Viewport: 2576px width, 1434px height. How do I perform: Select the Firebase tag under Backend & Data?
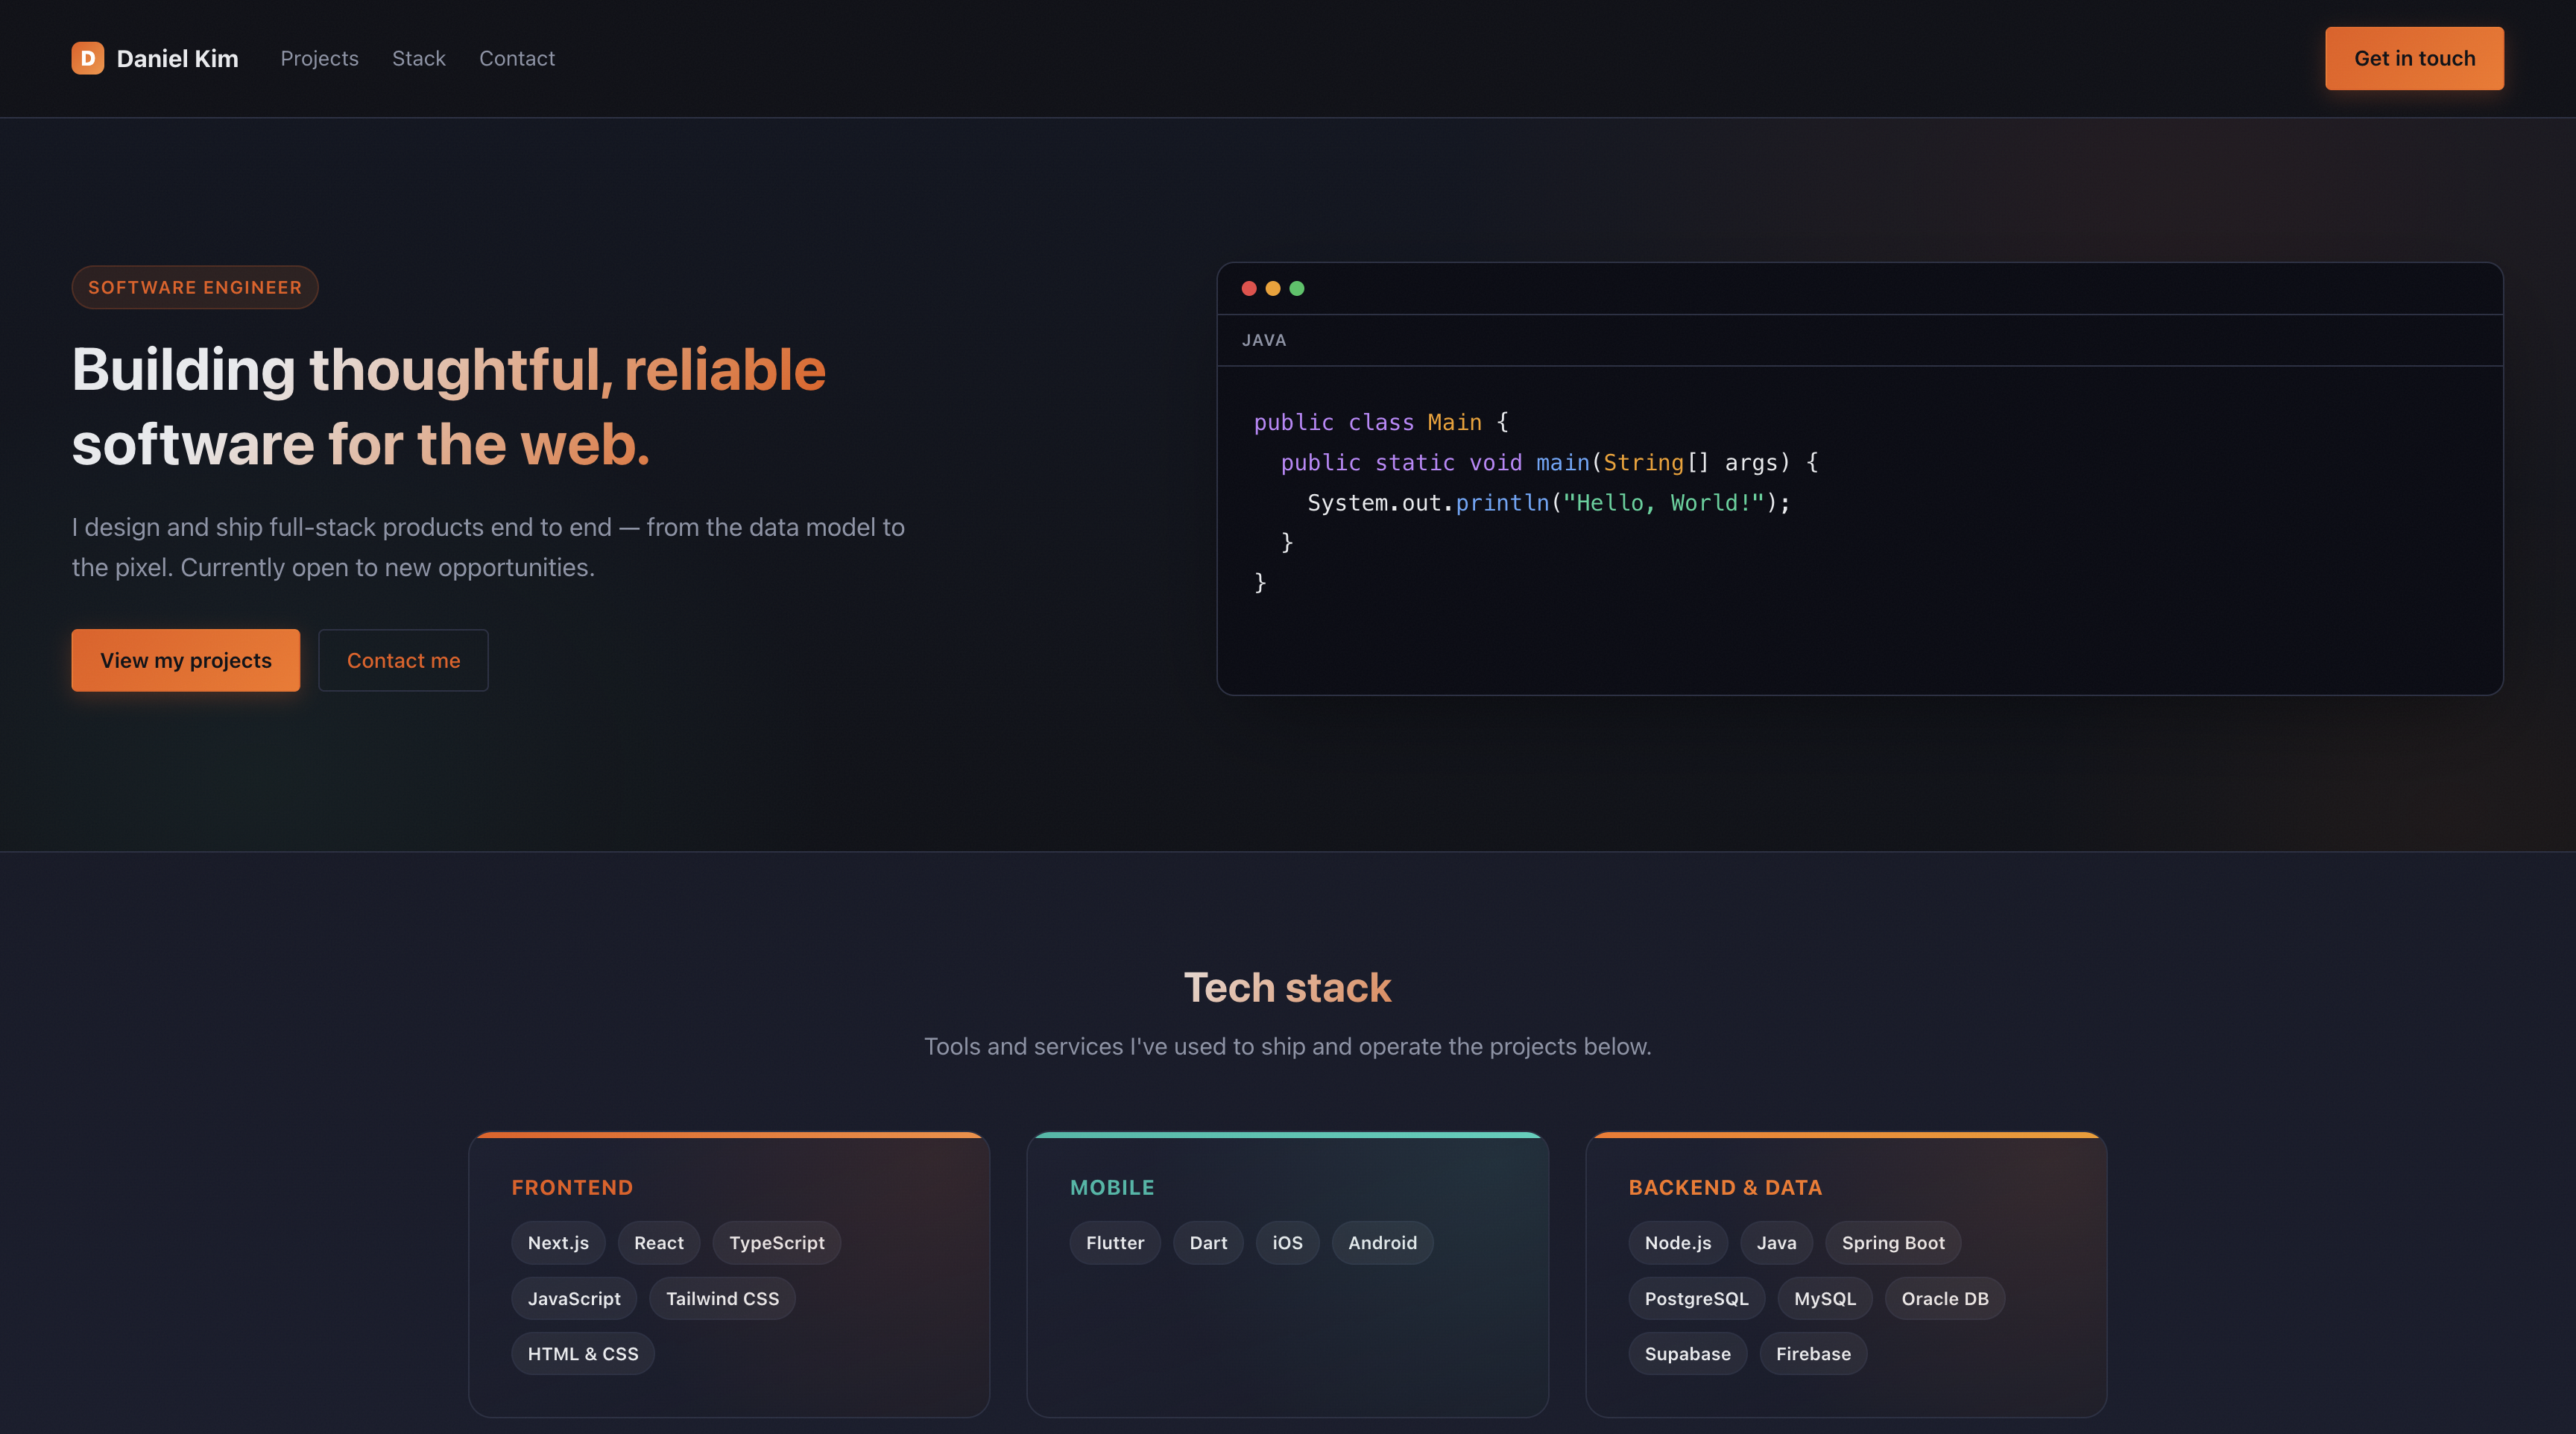pyautogui.click(x=1812, y=1353)
